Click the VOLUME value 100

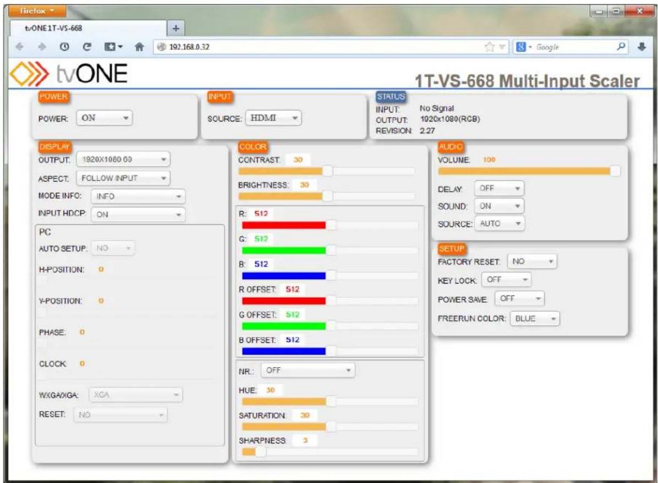[x=489, y=160]
